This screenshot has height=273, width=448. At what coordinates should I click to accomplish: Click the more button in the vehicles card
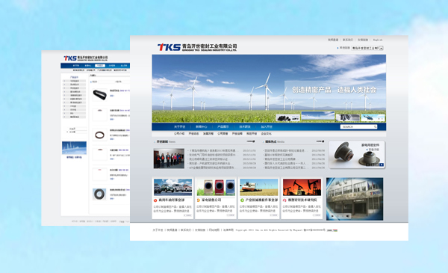point(187,215)
